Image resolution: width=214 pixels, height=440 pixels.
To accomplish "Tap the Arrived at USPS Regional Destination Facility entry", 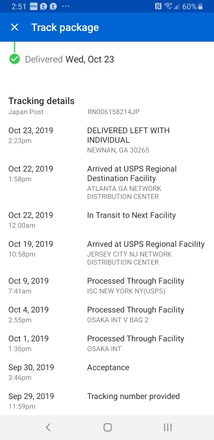I will click(107, 183).
